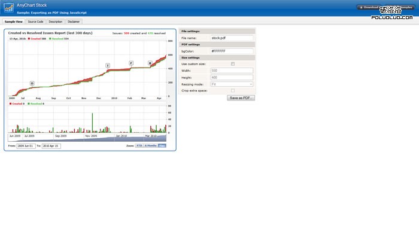419x232 pixels.
Task: Click the Download button in header
Action: pos(369,7)
